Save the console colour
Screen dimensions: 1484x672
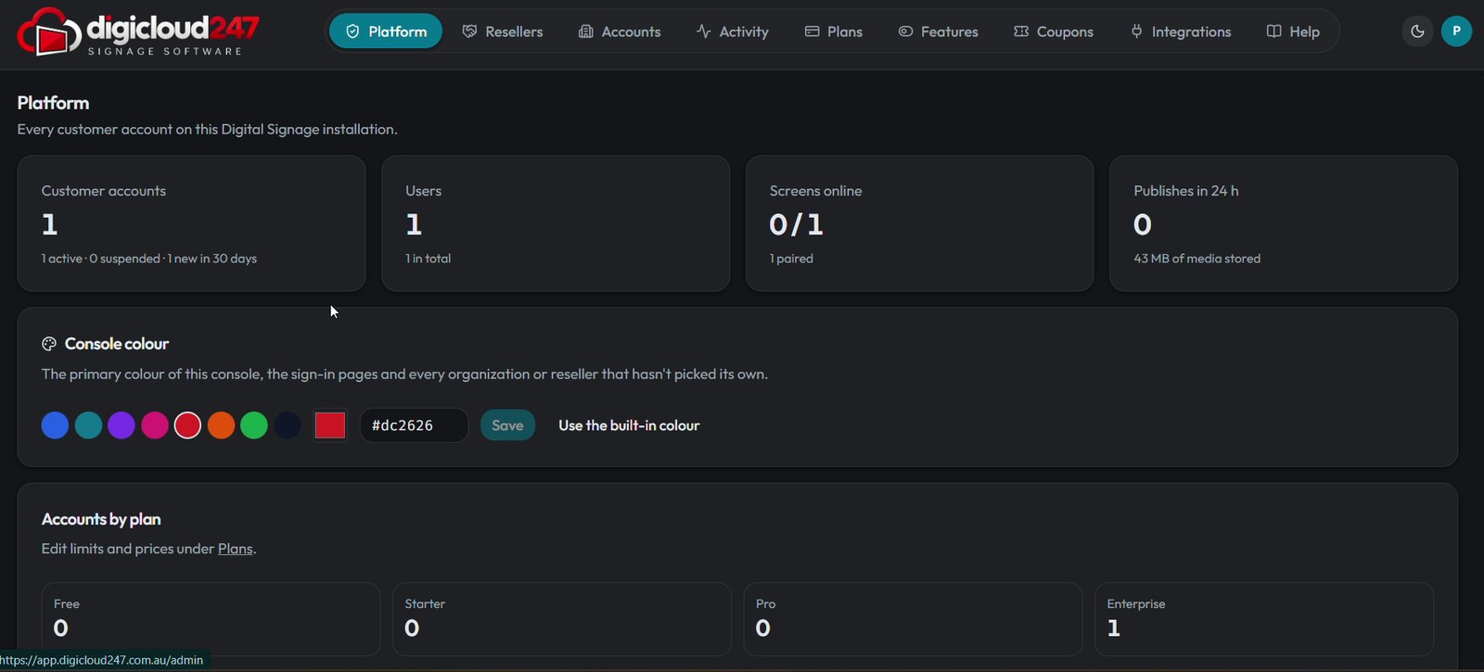[507, 425]
